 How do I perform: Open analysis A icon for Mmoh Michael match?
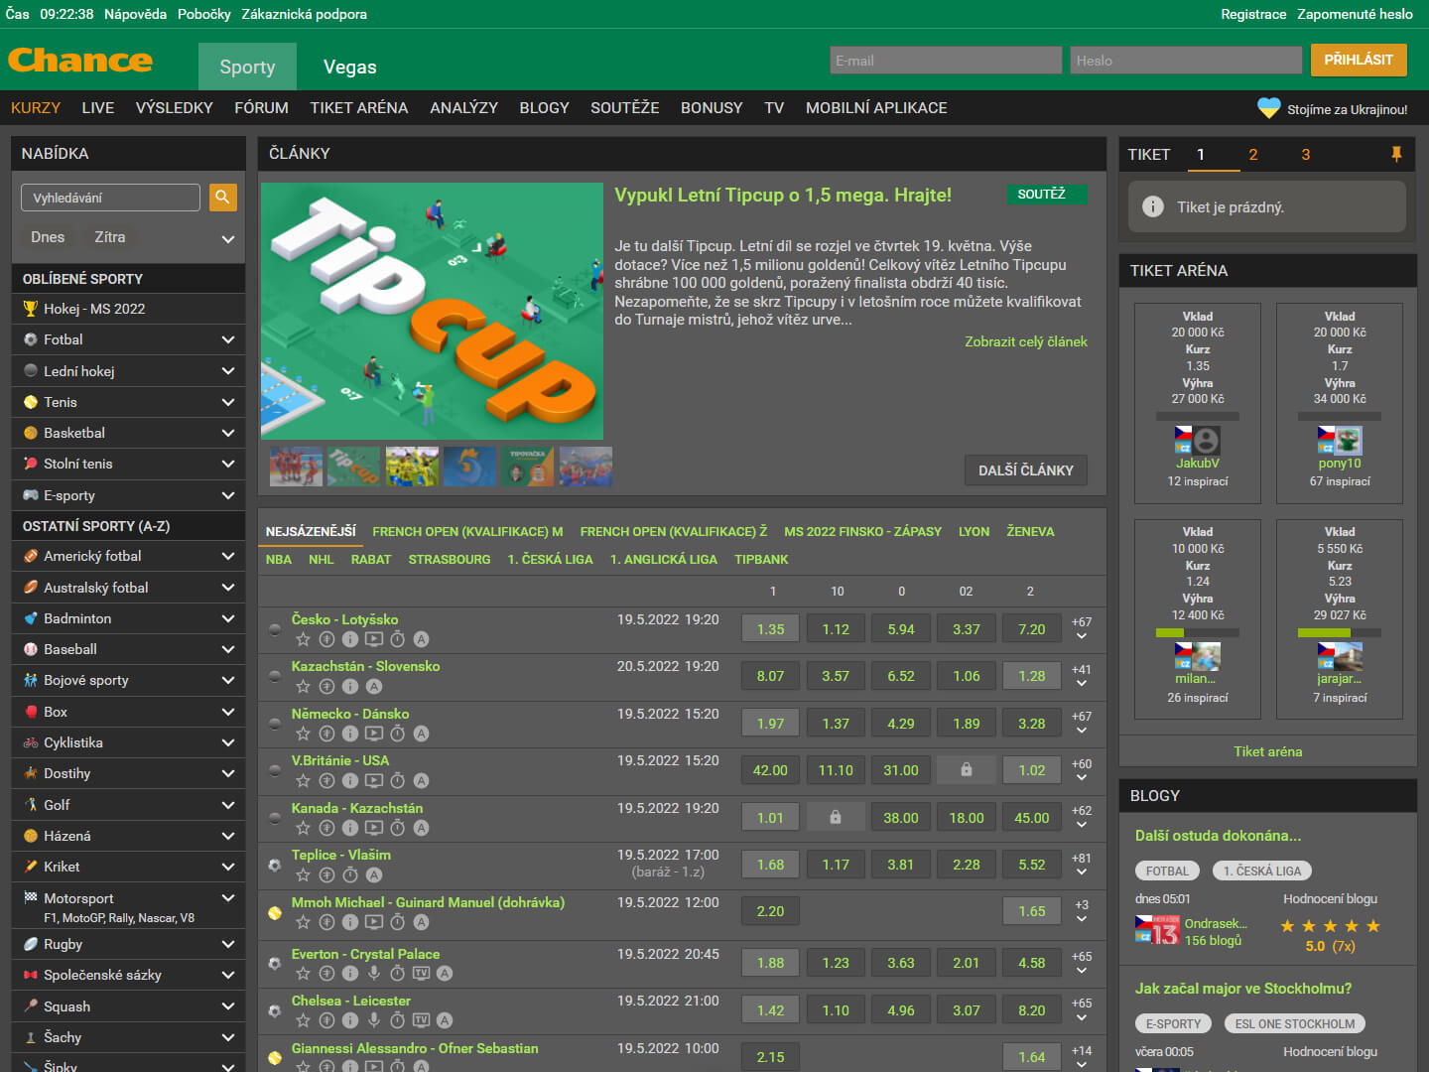click(422, 922)
